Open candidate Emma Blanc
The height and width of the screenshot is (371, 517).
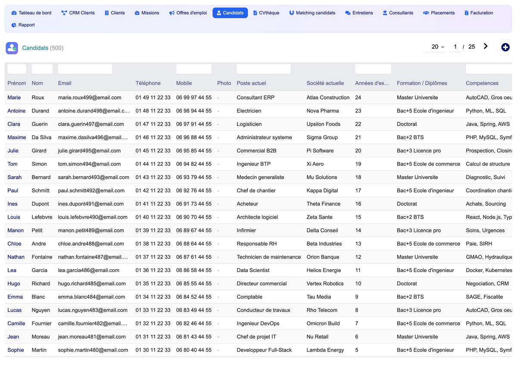[15, 297]
